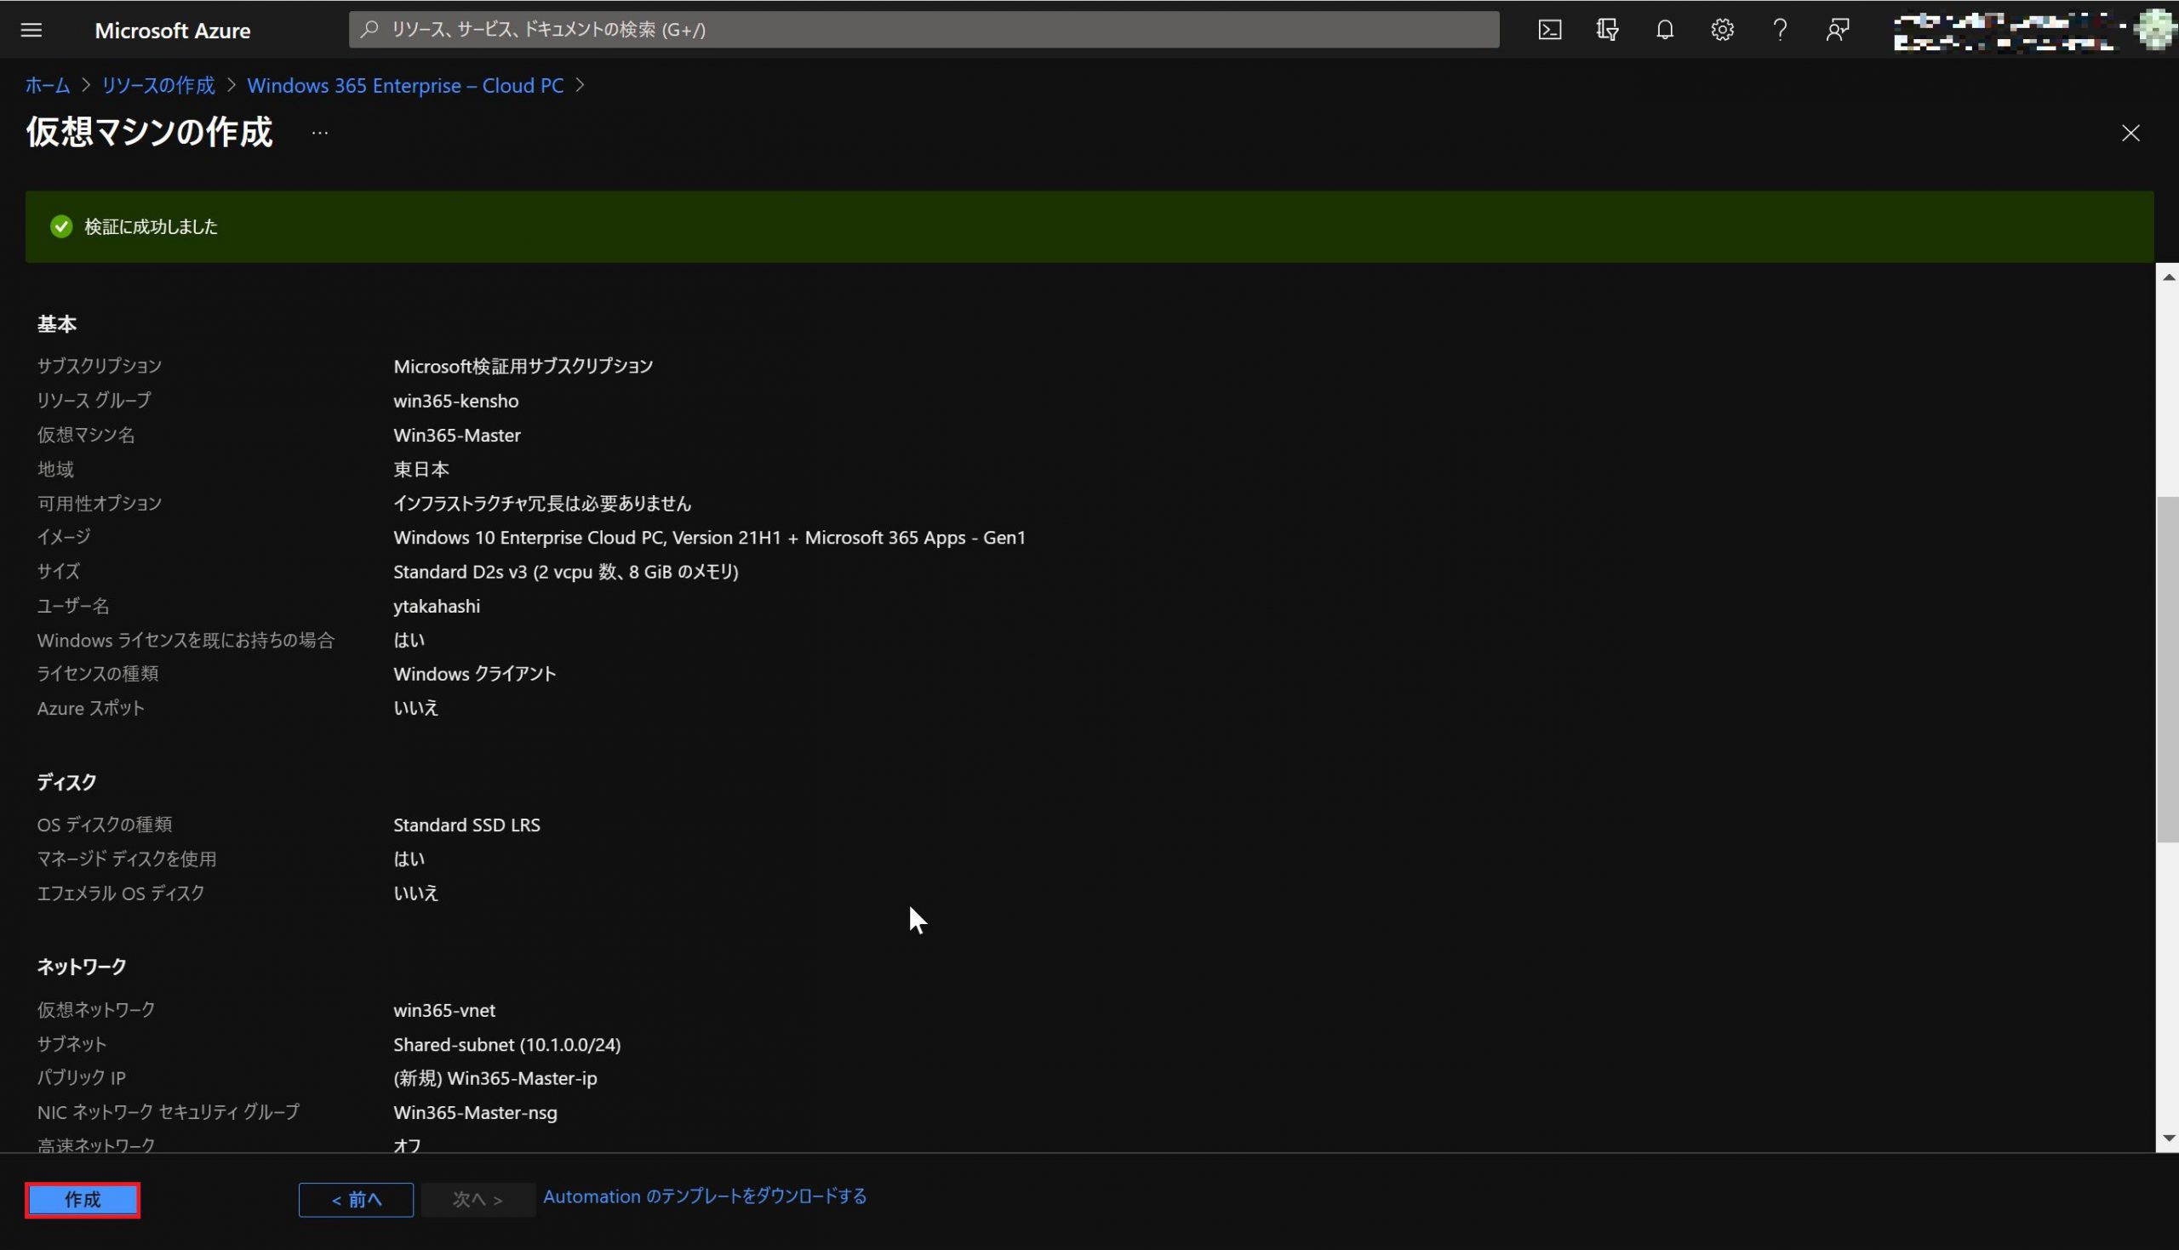Screen dimensions: 2179x1250
Task: Open リソースの作成 breadcrumb
Action: [158, 86]
